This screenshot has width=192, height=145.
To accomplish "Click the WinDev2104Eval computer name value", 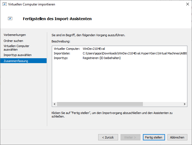I will (94, 49).
